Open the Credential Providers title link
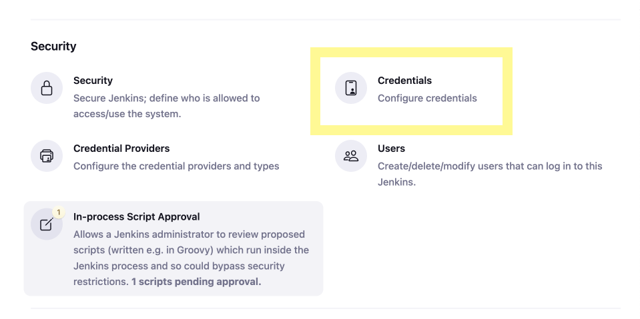This screenshot has width=640, height=319. tap(121, 149)
